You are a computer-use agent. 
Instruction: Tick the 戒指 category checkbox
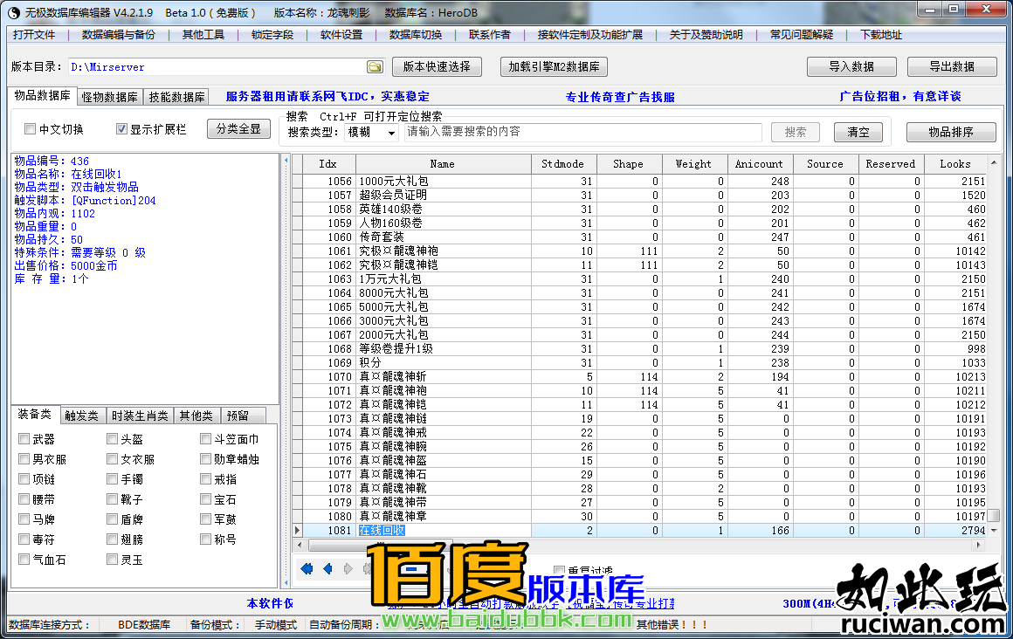[206, 479]
